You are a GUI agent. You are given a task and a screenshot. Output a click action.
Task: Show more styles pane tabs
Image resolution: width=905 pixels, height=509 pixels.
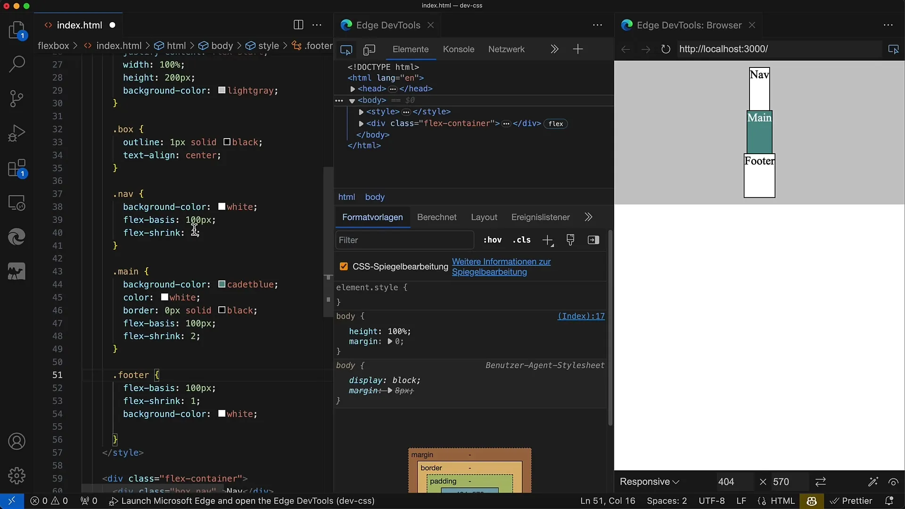[588, 217]
